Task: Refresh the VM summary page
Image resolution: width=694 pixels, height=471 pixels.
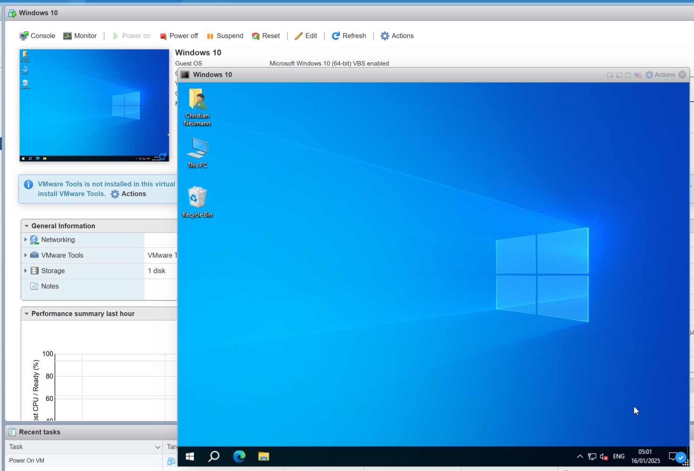Action: [x=349, y=36]
